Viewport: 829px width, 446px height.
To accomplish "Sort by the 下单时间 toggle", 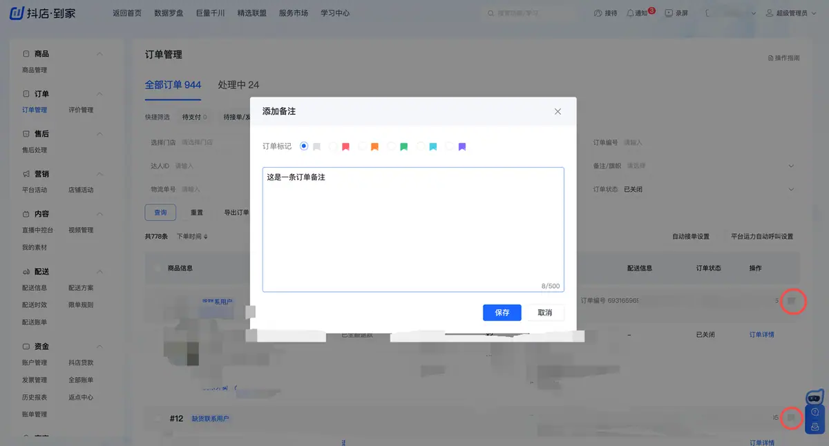I will (x=192, y=236).
